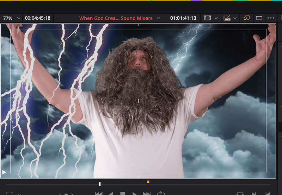282x195 pixels.
Task: Toggle loop playback icon
Action: click(161, 194)
